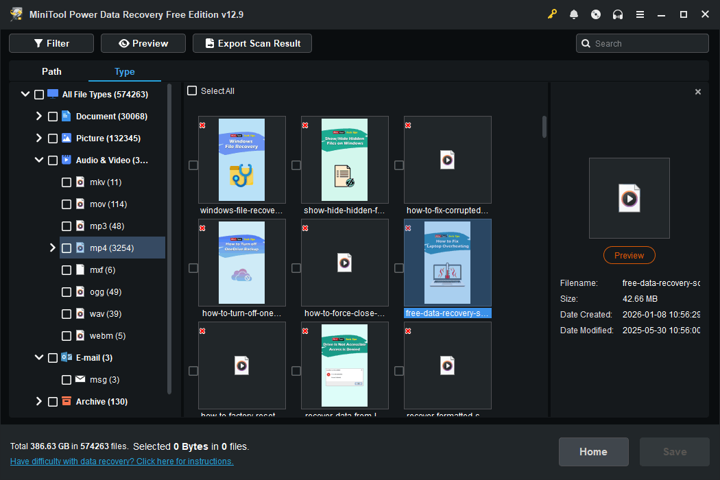Close the preview details panel
The width and height of the screenshot is (720, 480).
[x=698, y=92]
